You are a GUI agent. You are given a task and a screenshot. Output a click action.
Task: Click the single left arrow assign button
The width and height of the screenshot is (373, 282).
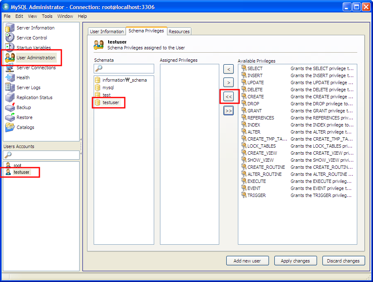229,69
